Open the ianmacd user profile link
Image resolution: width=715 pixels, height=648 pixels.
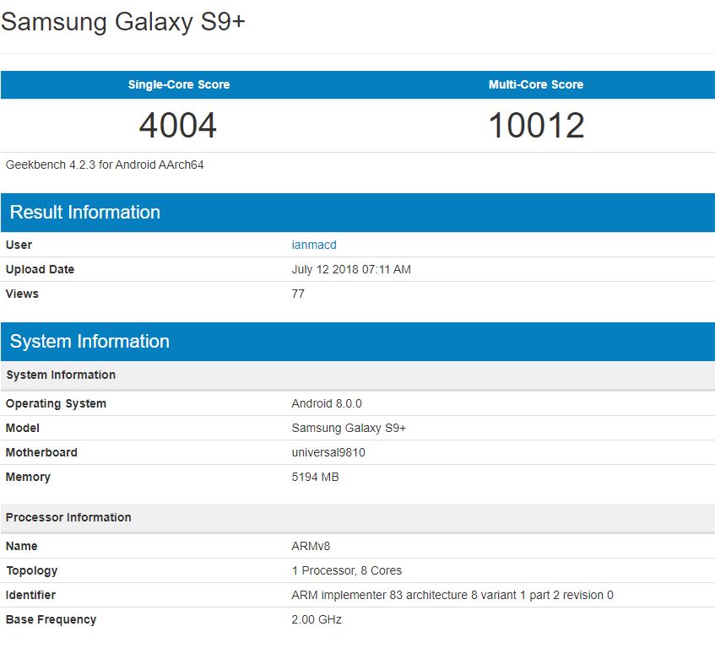314,245
